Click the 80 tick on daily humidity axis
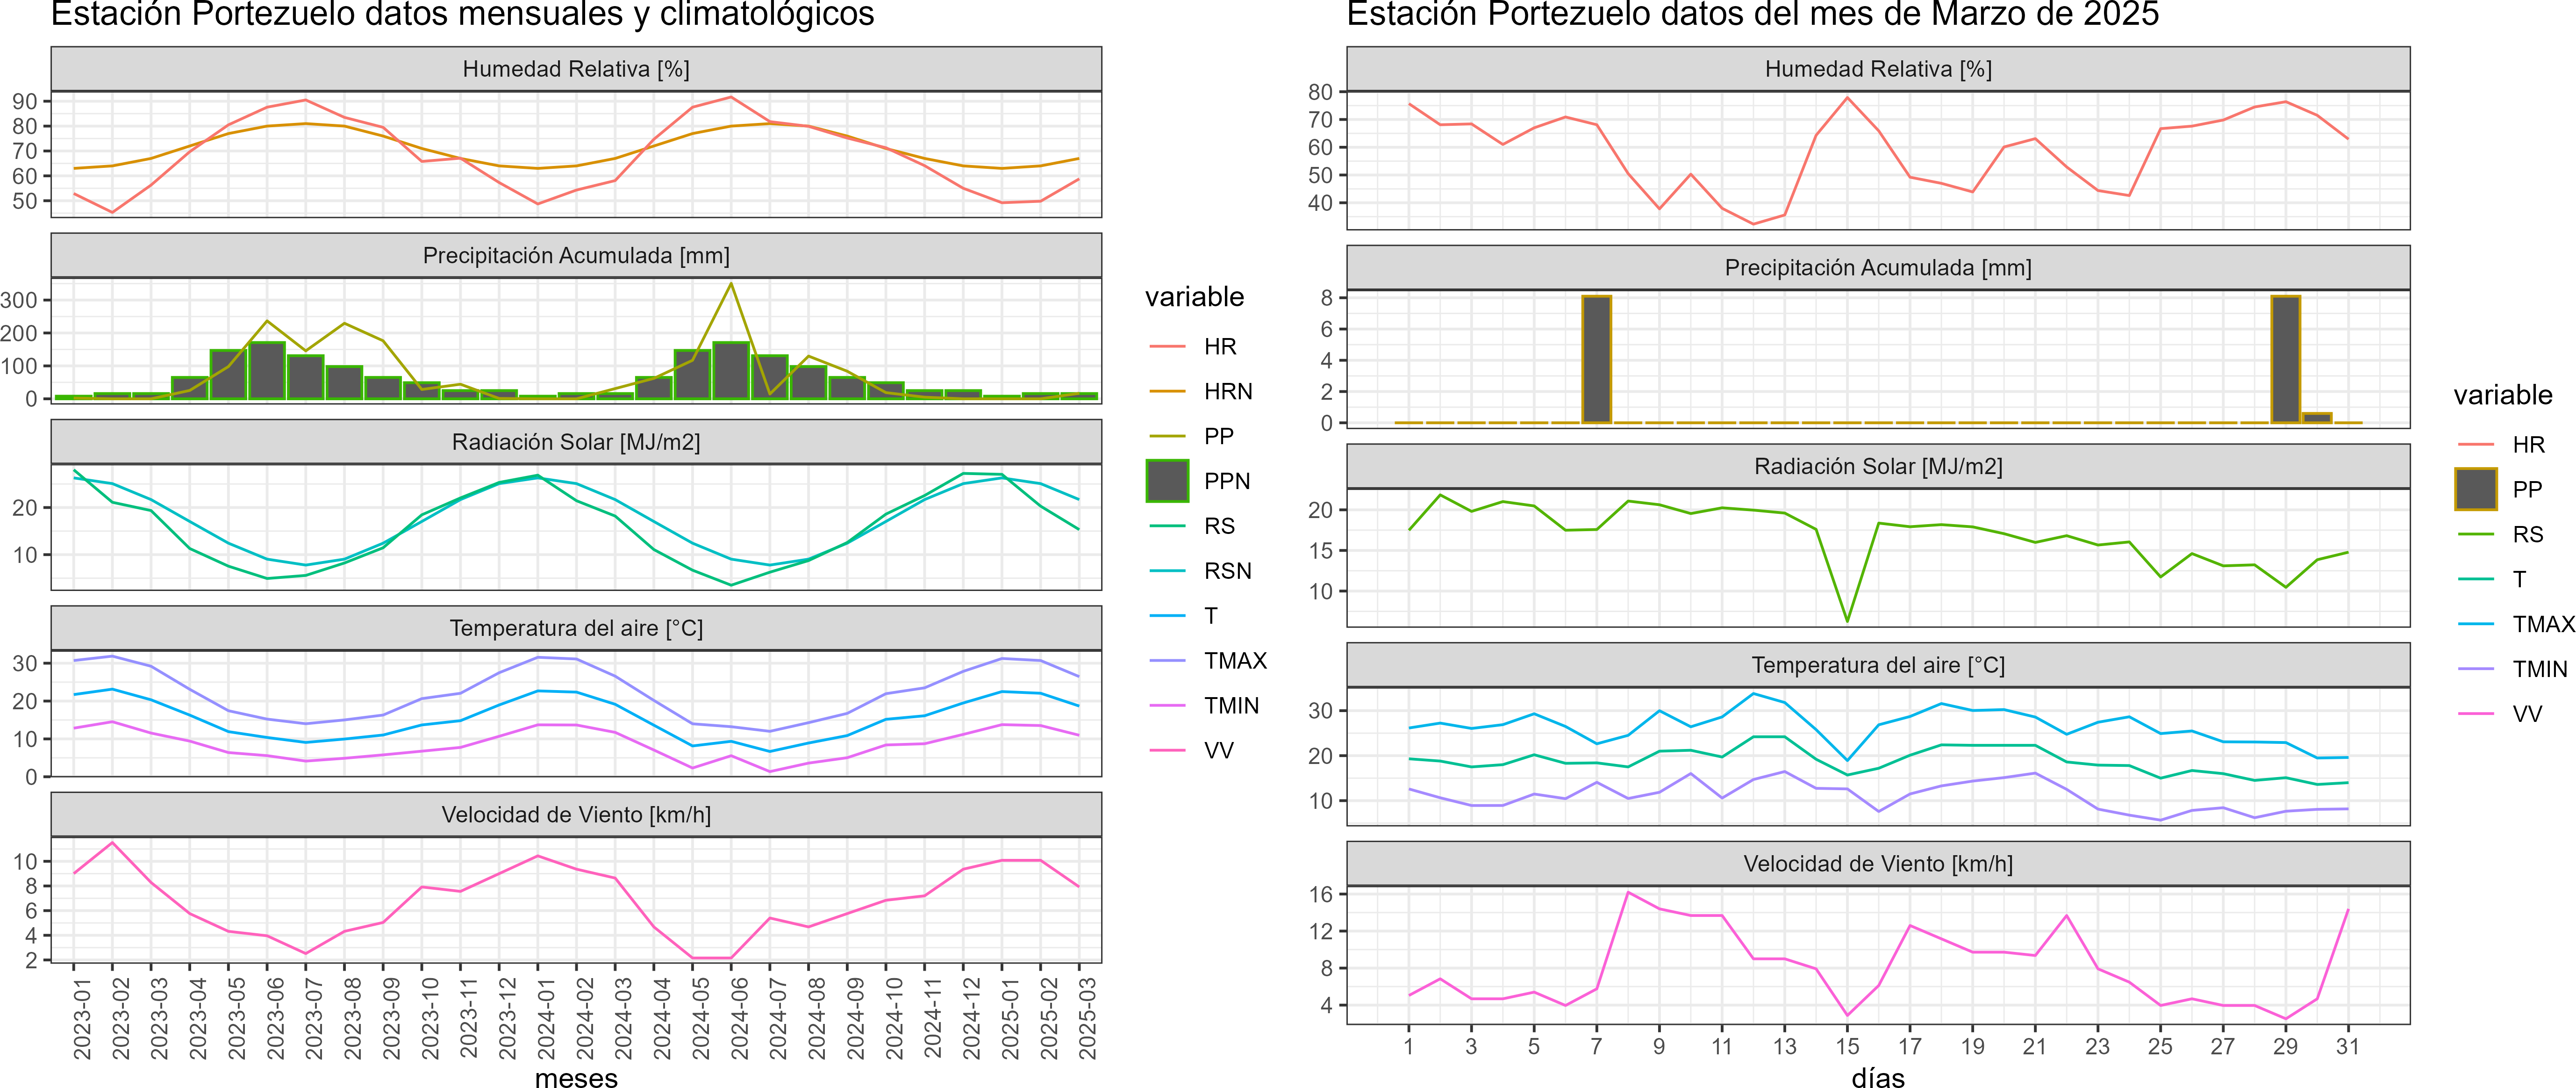The image size is (2576, 1088). (x=1321, y=92)
